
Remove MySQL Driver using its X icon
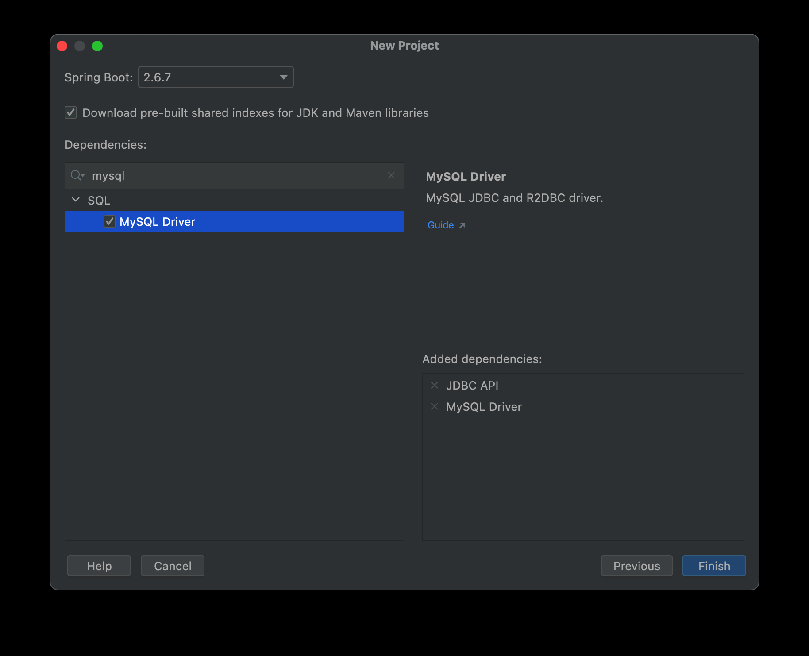[x=435, y=407]
